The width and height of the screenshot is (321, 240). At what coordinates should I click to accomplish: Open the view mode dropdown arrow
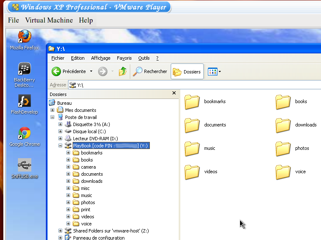coord(220,72)
